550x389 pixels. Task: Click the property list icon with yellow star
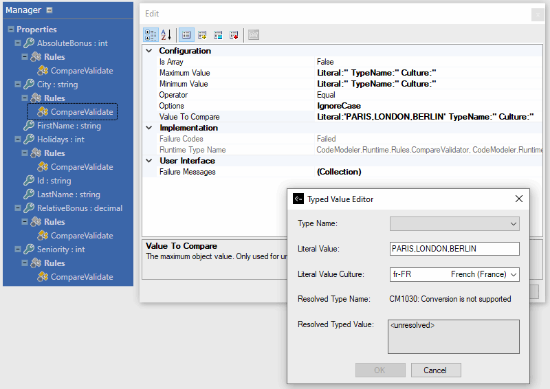[x=202, y=35]
